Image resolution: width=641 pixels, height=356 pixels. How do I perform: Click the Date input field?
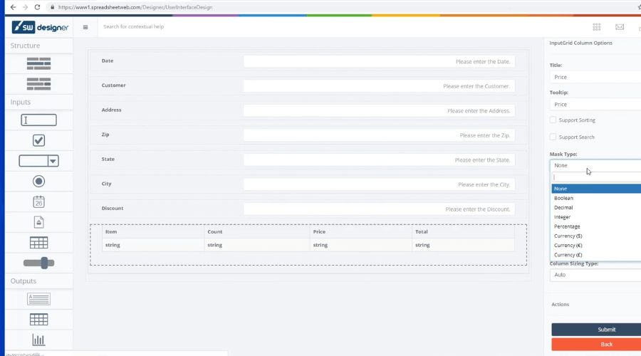point(379,61)
